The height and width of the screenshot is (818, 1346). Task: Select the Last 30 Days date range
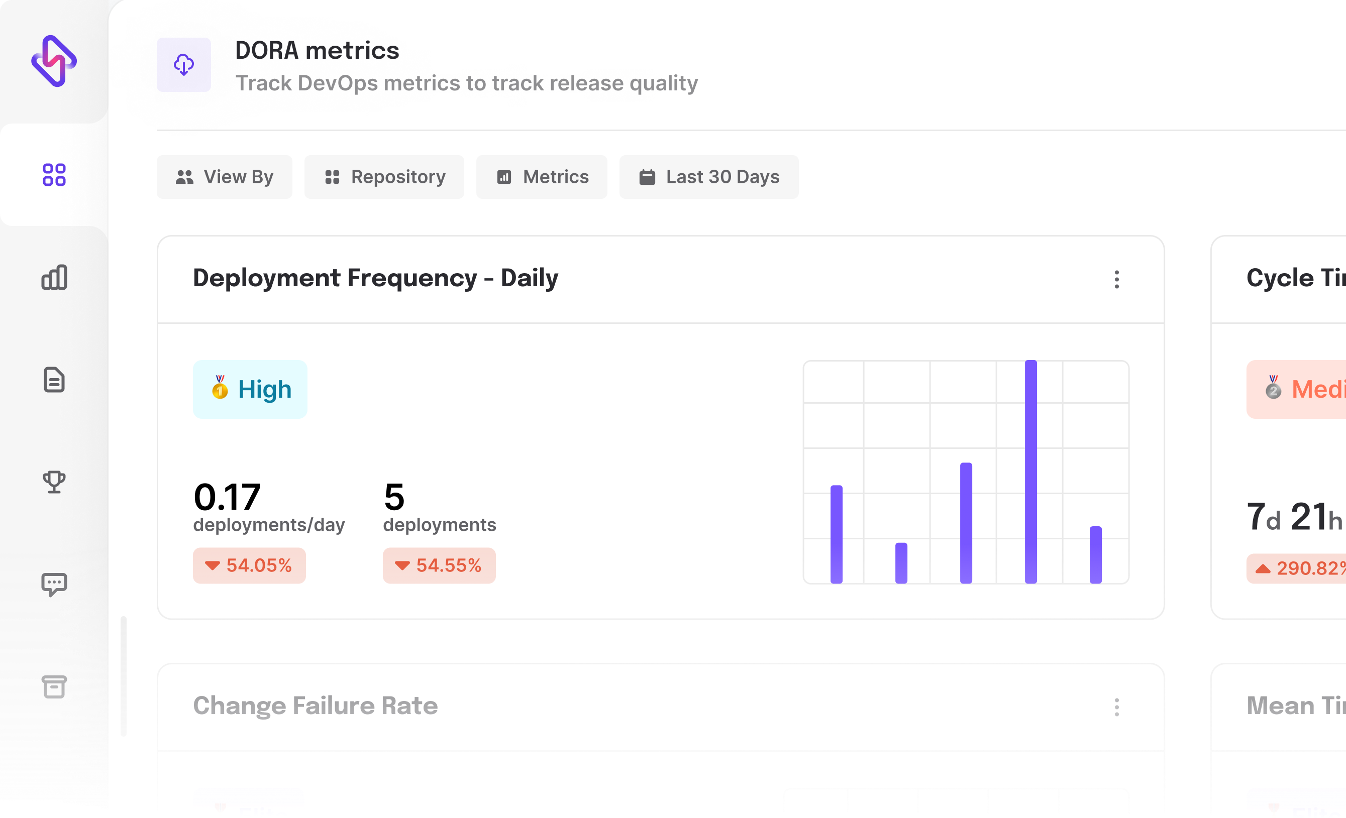(x=709, y=177)
